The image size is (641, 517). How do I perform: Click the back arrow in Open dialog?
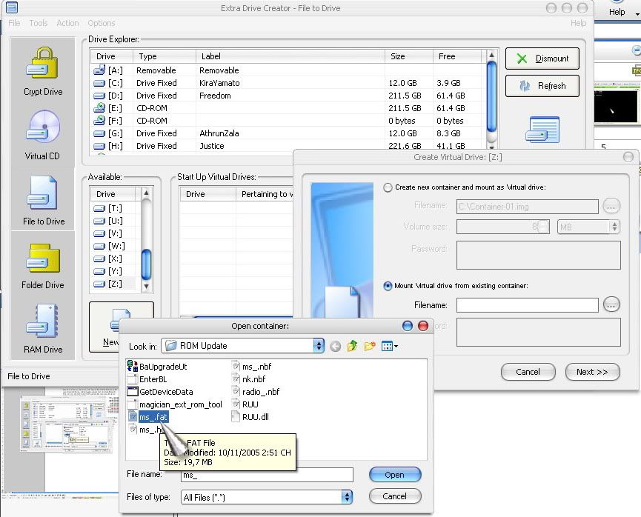[336, 346]
